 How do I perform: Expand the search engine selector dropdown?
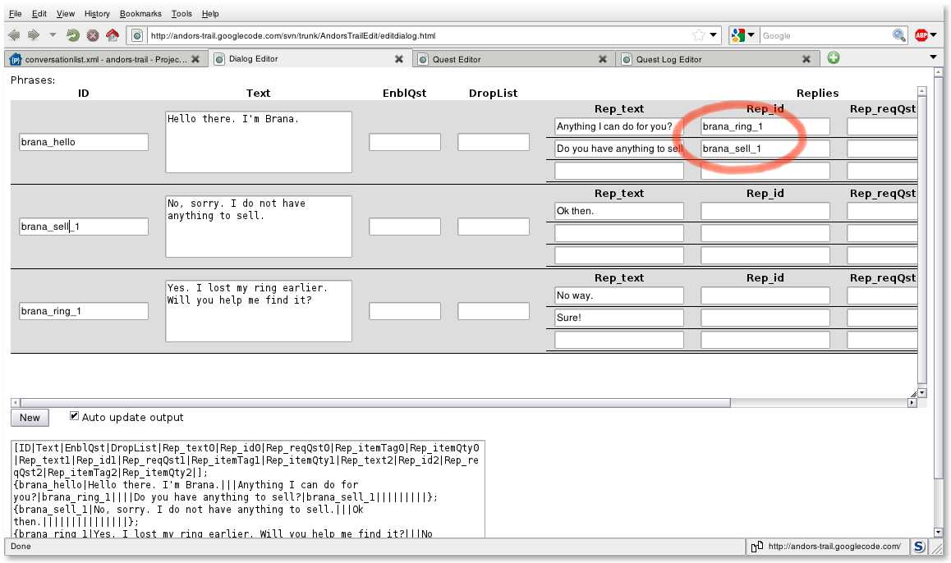[x=751, y=35]
